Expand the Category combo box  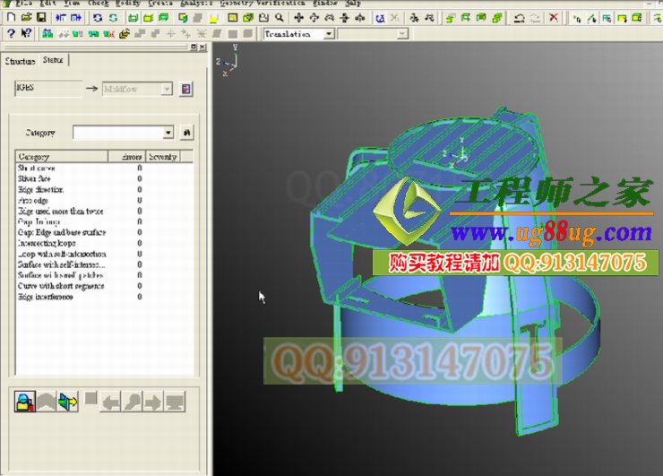pyautogui.click(x=168, y=133)
